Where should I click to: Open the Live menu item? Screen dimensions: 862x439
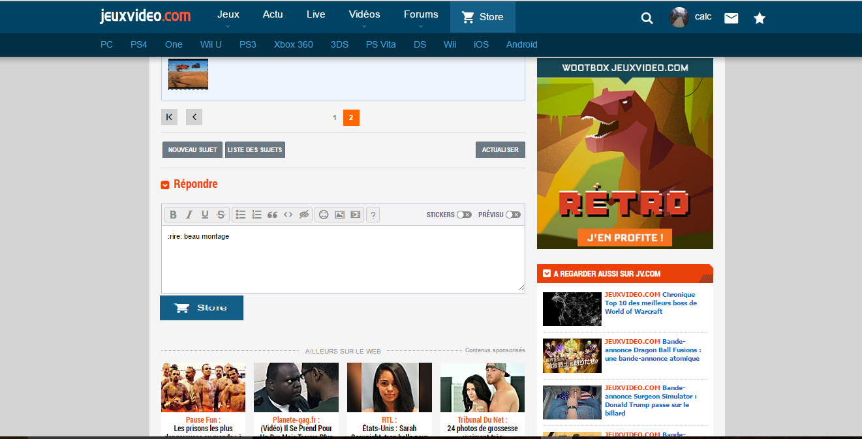(316, 14)
